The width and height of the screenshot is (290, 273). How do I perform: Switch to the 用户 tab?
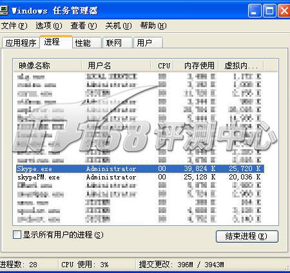click(x=148, y=43)
